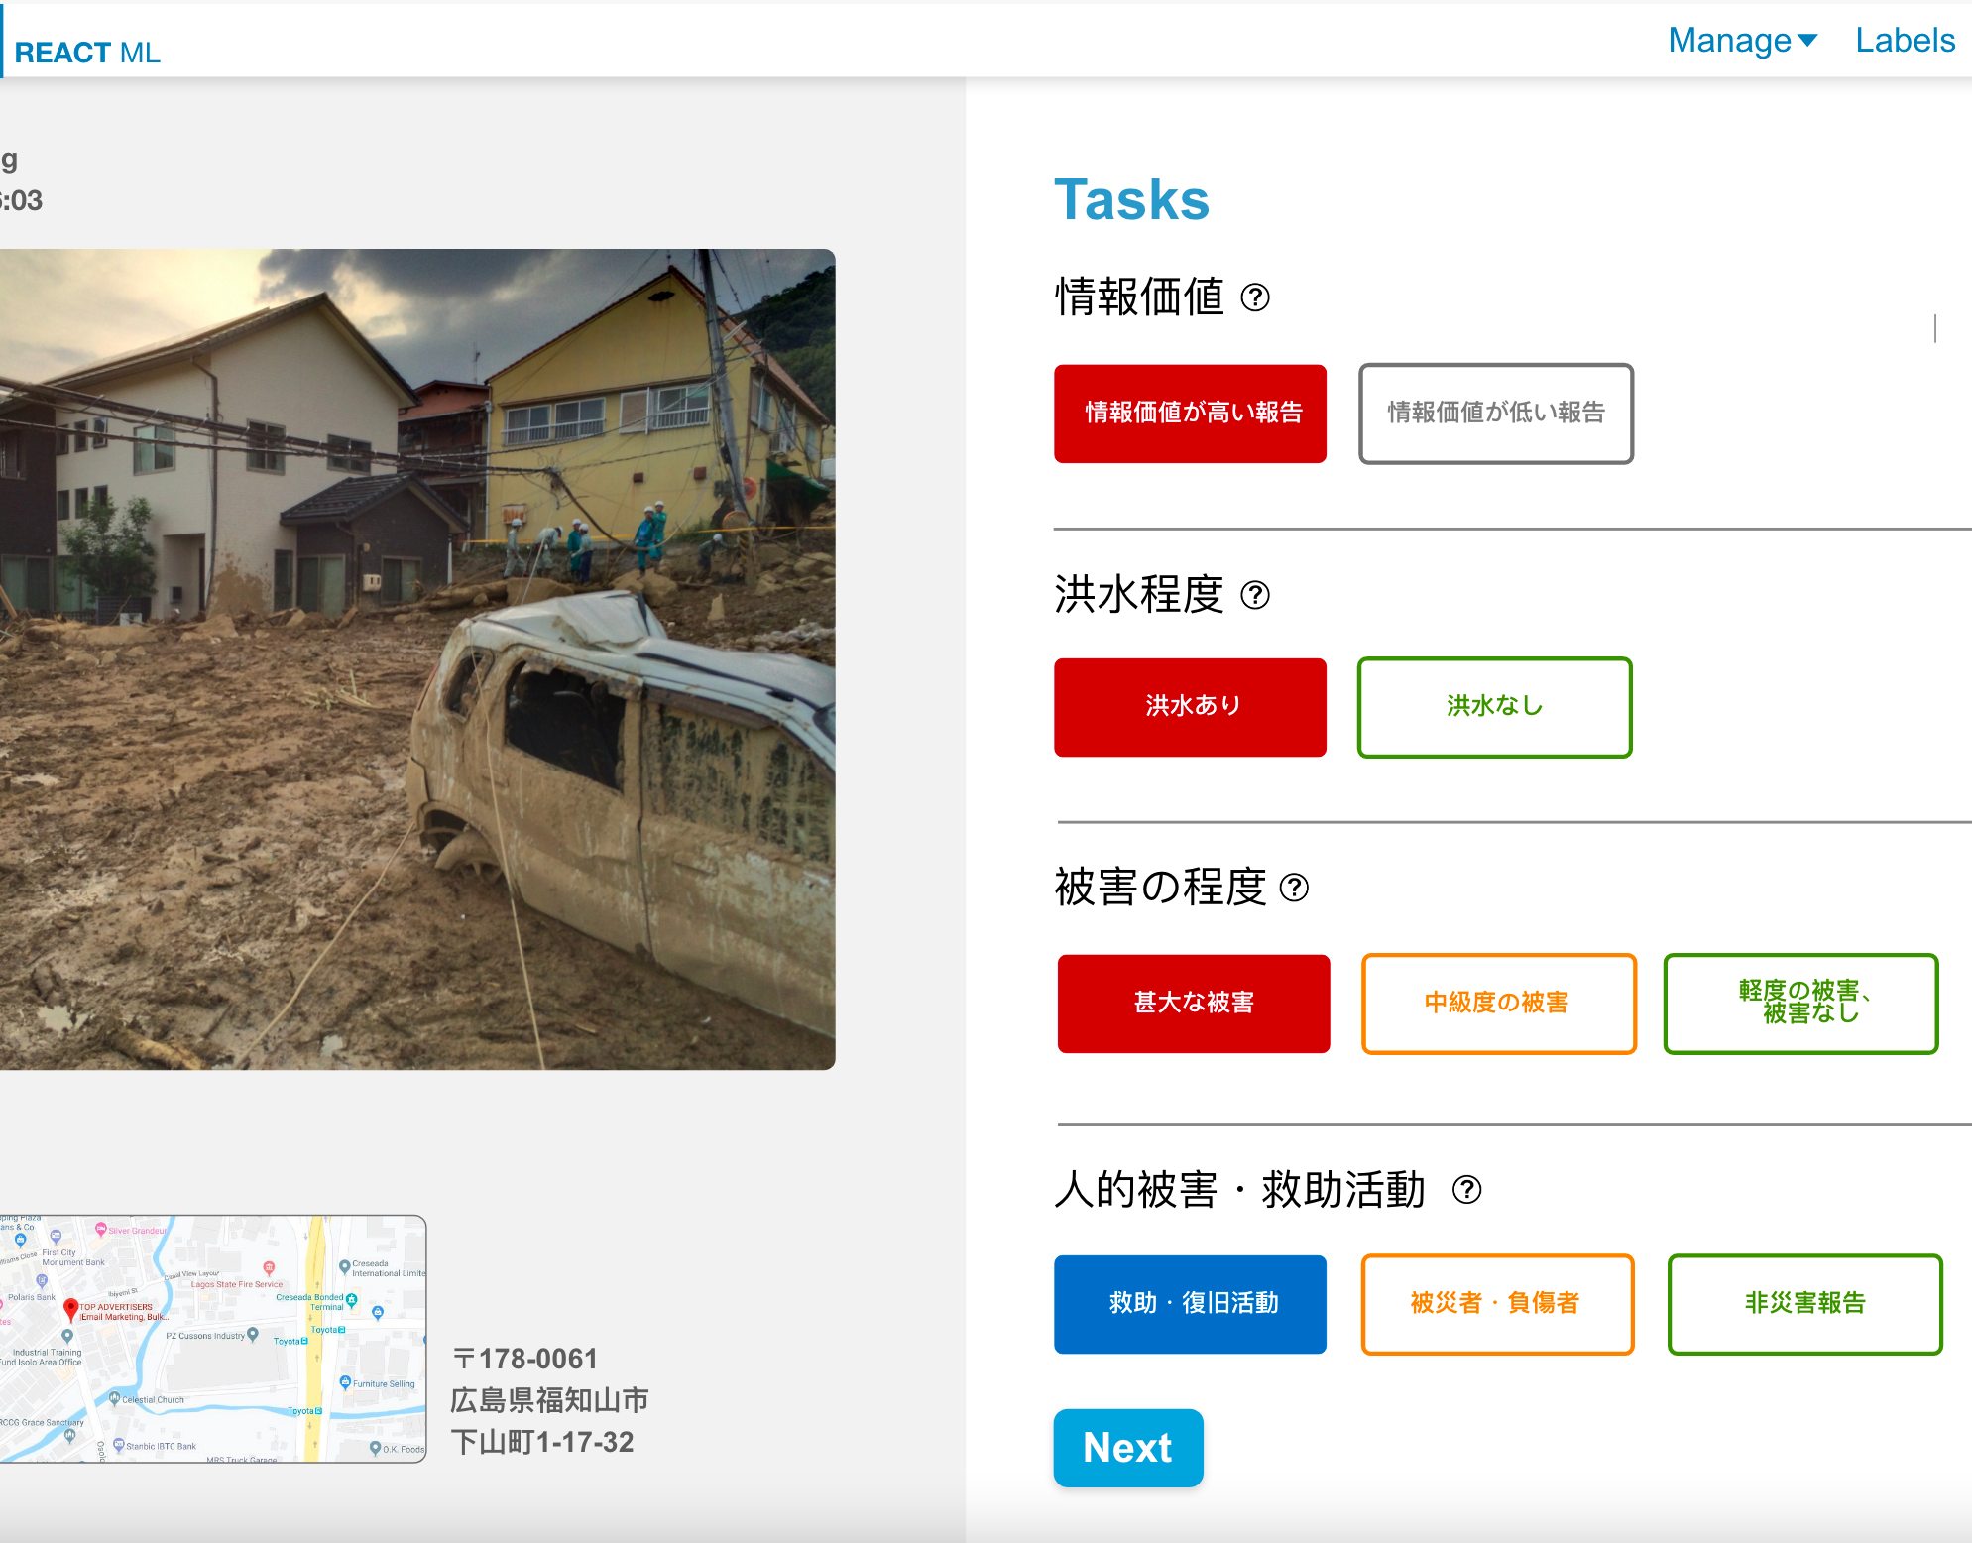This screenshot has height=1543, width=1972.
Task: Click the Creseada Bonded Terminal map marker
Action: tap(351, 1300)
